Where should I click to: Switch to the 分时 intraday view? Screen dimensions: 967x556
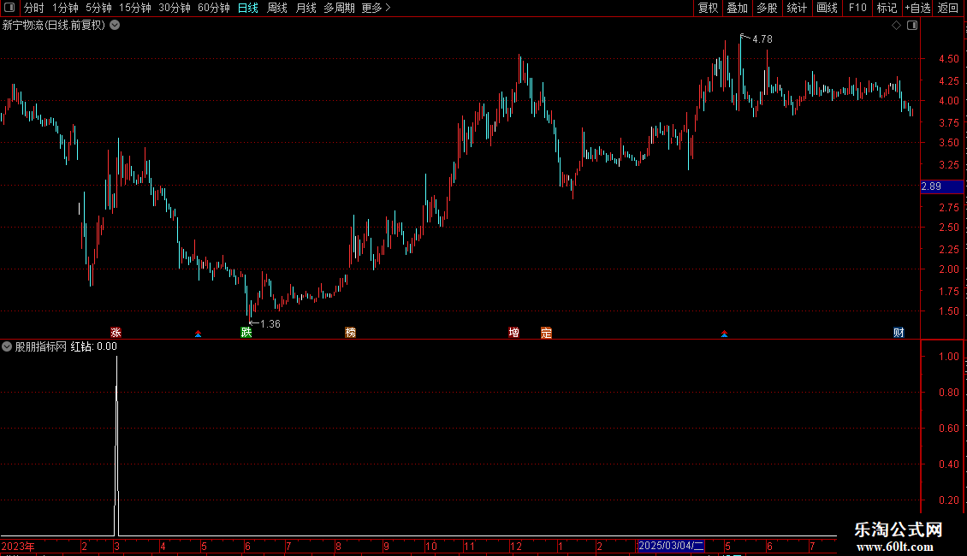click(34, 8)
